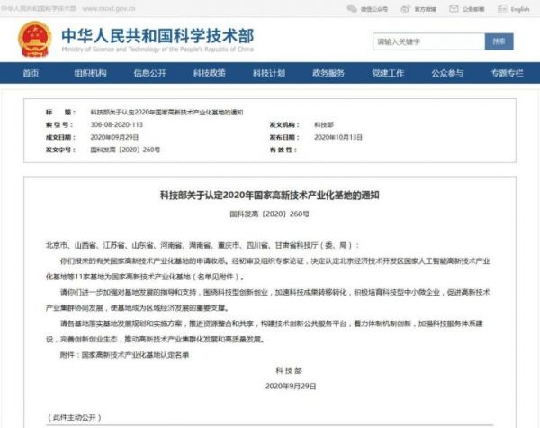Screen dimensions: 540x428
Task: Select index number 306-08-2020-113
Action: tap(117, 124)
